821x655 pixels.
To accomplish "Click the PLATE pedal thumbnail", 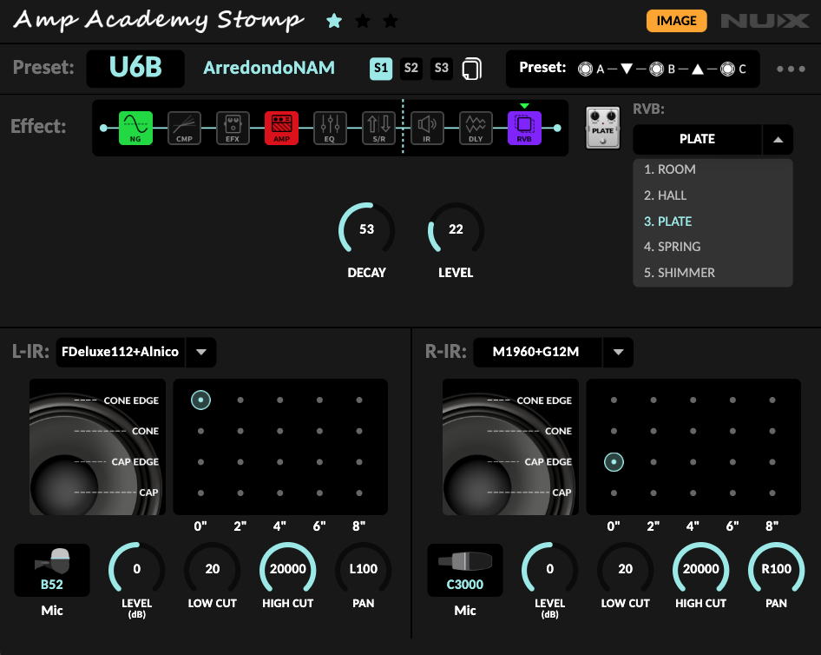I will pos(602,128).
